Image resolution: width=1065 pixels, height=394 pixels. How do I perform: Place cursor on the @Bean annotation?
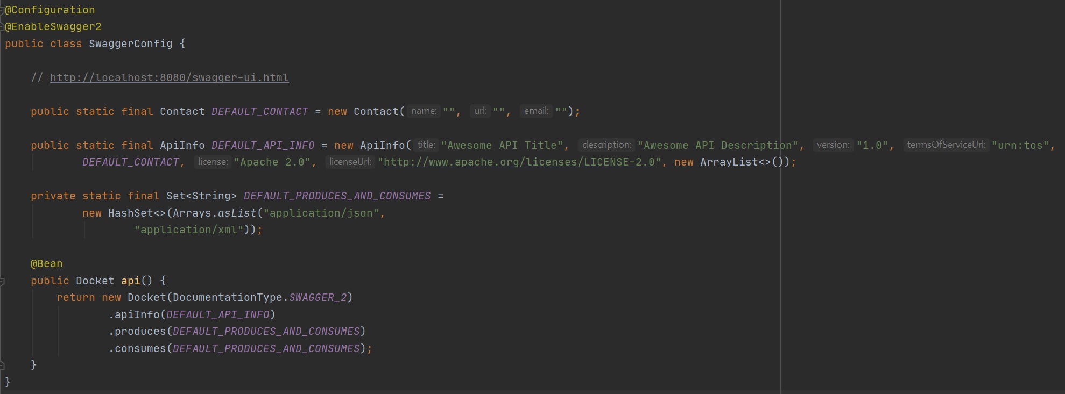click(47, 264)
